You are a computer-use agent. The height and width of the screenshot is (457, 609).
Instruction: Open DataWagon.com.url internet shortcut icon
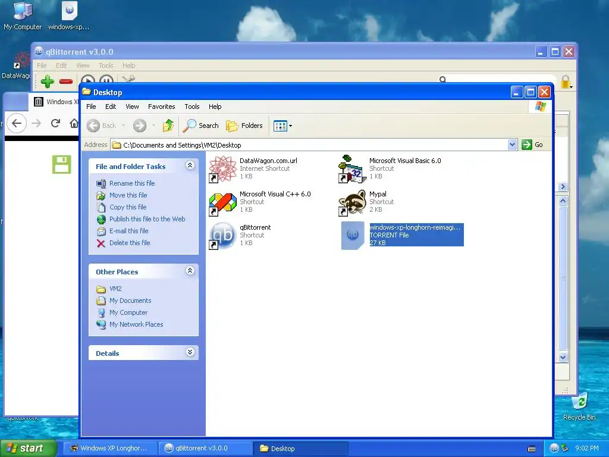[x=223, y=169]
